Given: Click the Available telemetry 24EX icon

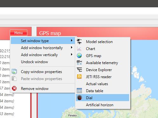Looking at the screenshot, I should (79, 63).
